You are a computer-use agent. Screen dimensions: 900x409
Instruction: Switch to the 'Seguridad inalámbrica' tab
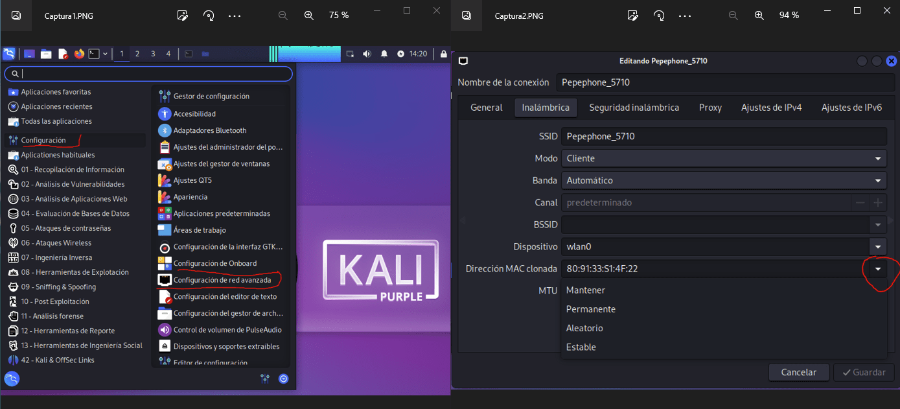[x=634, y=107]
